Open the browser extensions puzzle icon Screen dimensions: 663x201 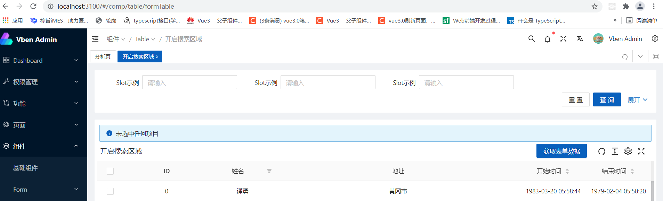626,6
